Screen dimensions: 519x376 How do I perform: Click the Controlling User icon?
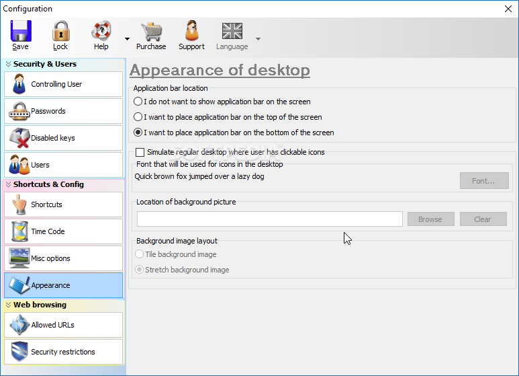coord(19,84)
